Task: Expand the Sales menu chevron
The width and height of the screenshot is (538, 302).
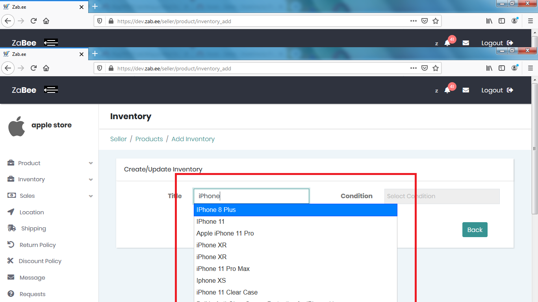Action: [x=91, y=196]
